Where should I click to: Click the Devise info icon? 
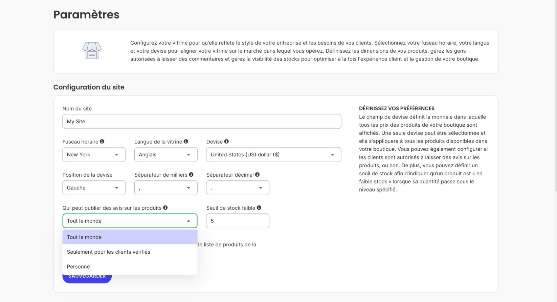tap(226, 142)
